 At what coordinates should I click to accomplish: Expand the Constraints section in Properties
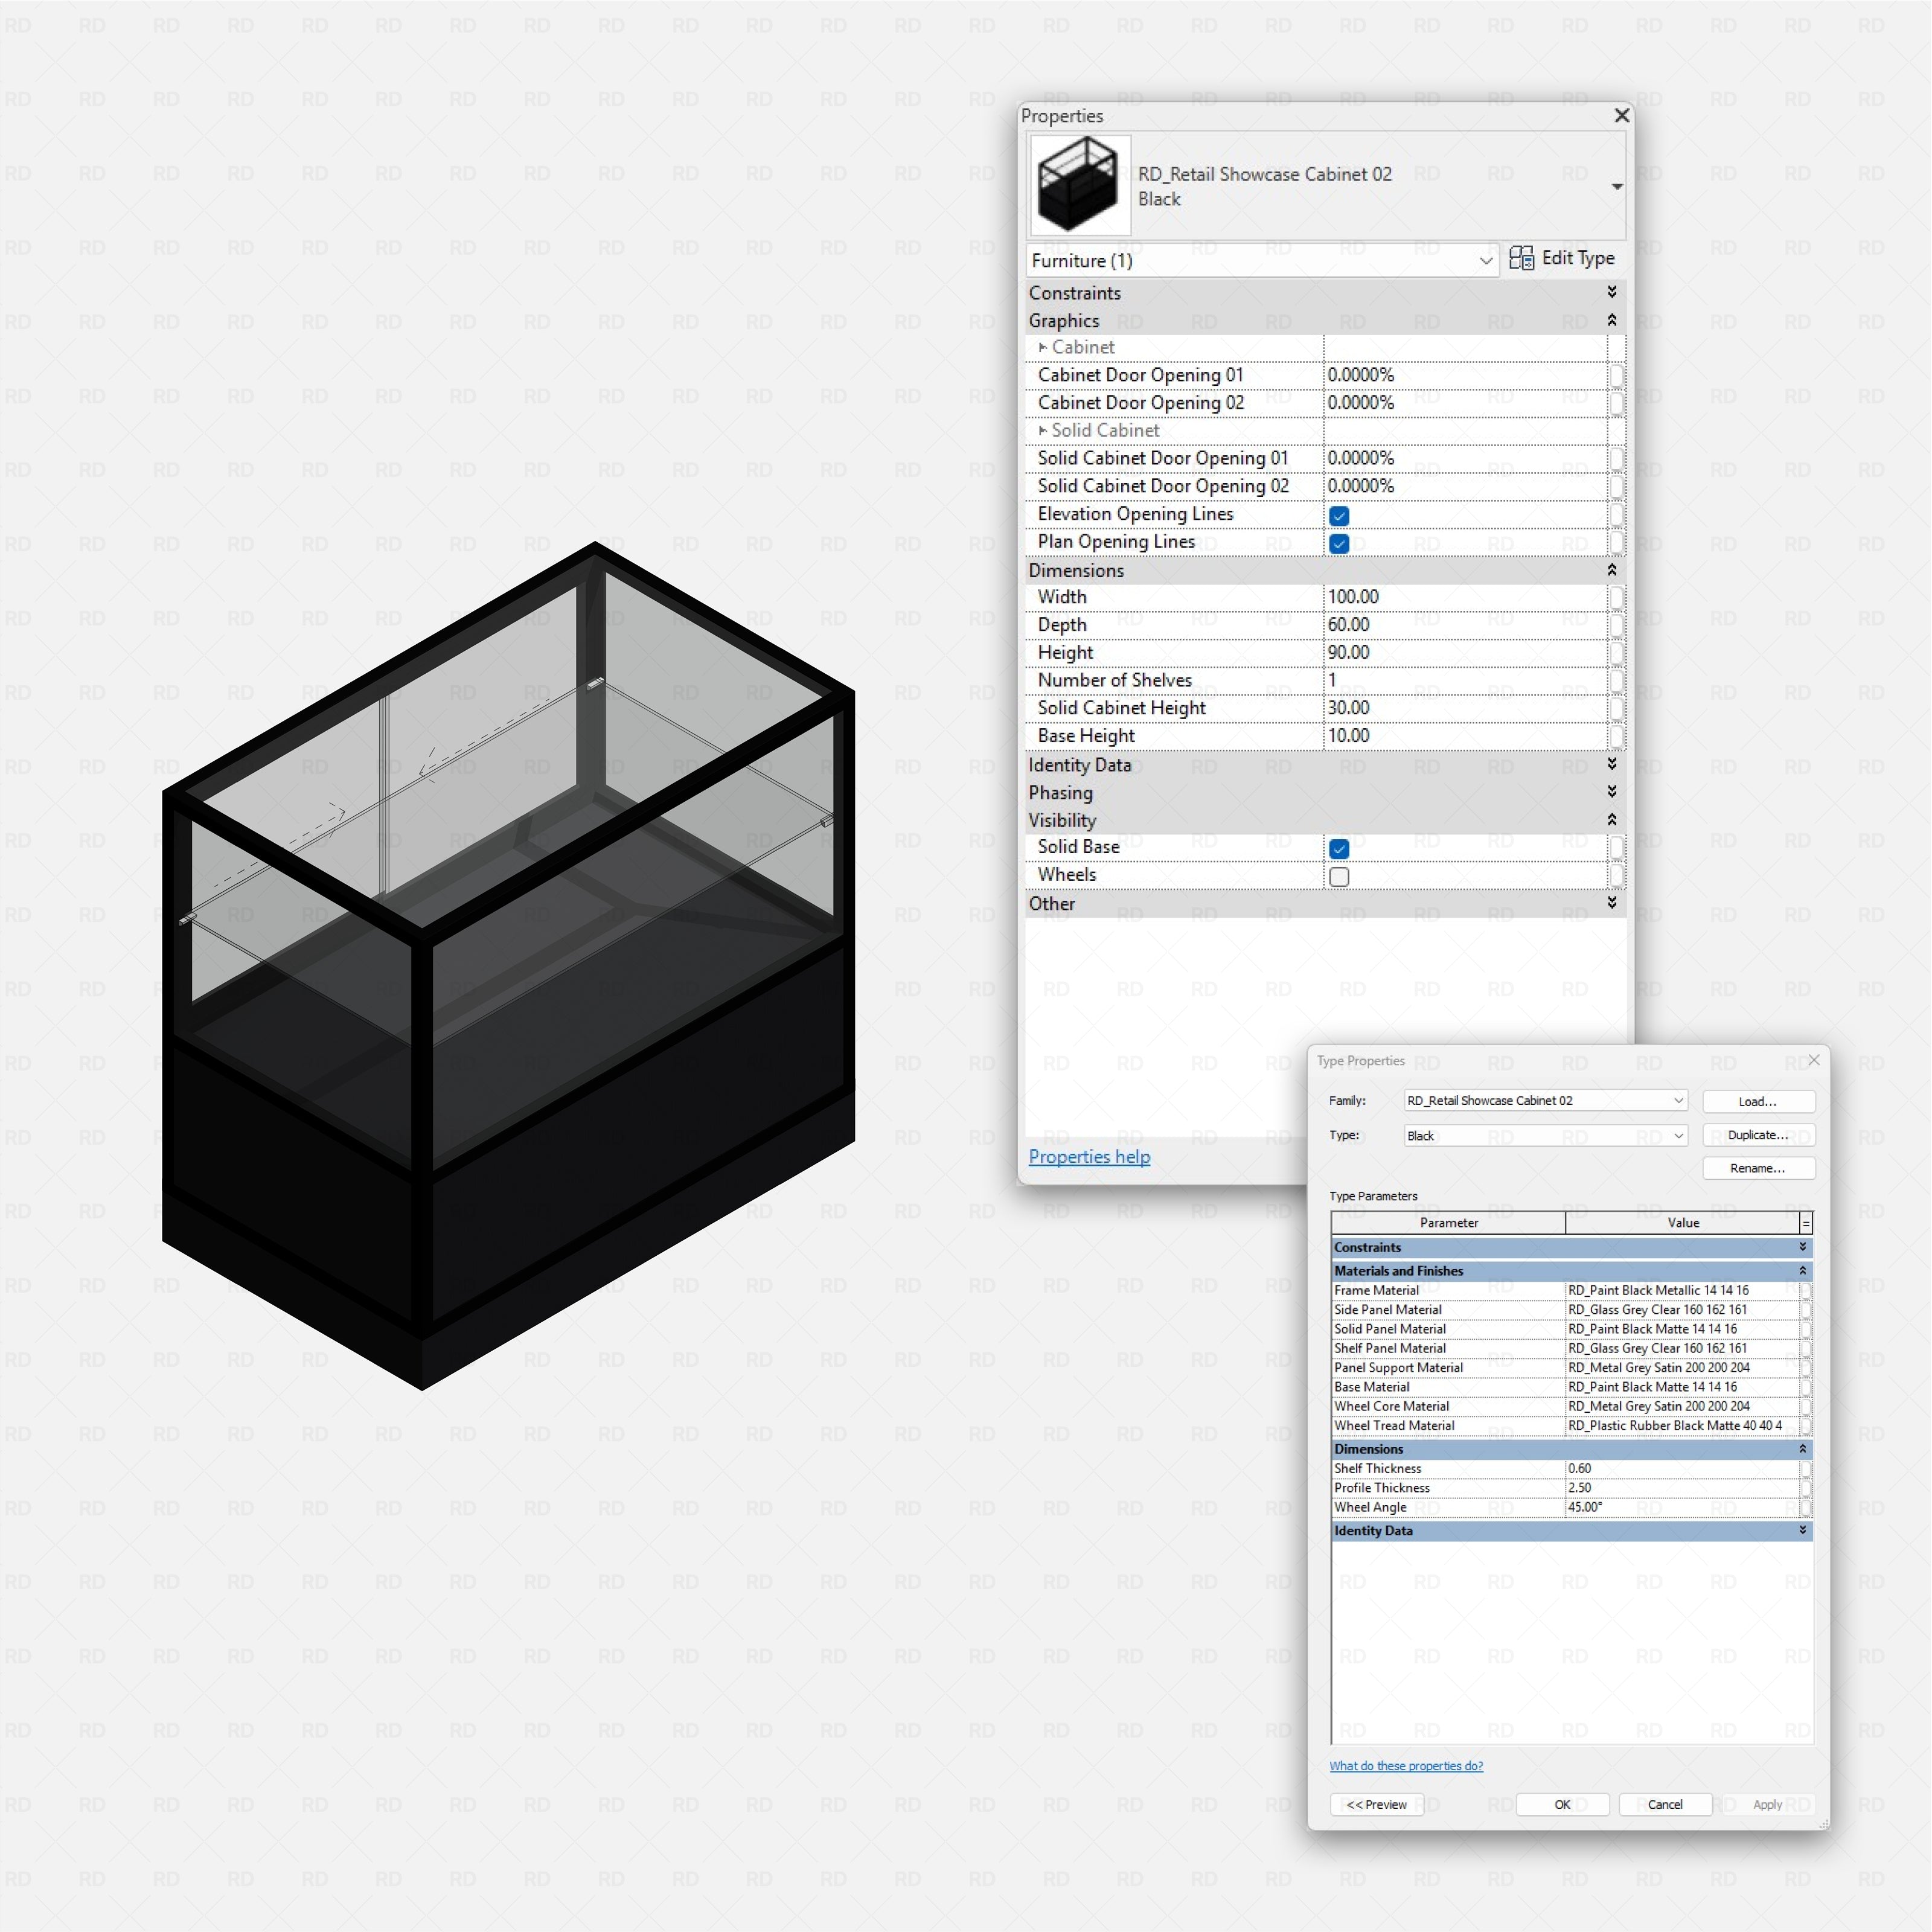1612,292
